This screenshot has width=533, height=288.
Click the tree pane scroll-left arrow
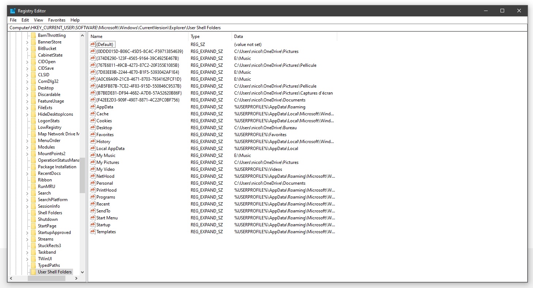tap(11, 278)
